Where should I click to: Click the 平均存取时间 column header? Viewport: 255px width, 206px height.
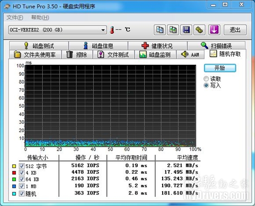point(131,158)
